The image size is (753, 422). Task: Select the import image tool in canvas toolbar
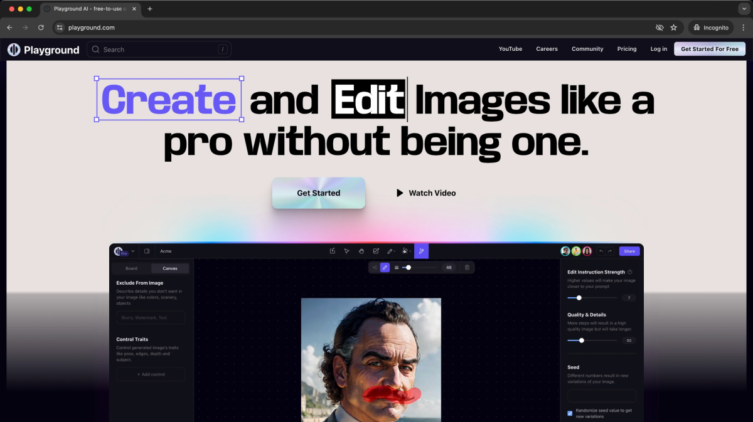333,251
